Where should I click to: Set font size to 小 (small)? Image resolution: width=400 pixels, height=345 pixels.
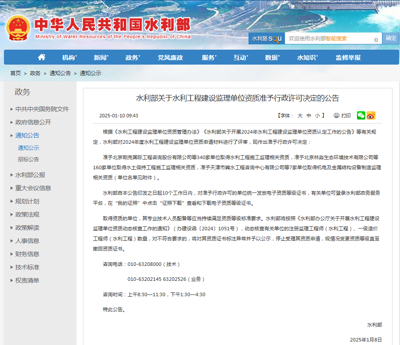[x=317, y=116]
